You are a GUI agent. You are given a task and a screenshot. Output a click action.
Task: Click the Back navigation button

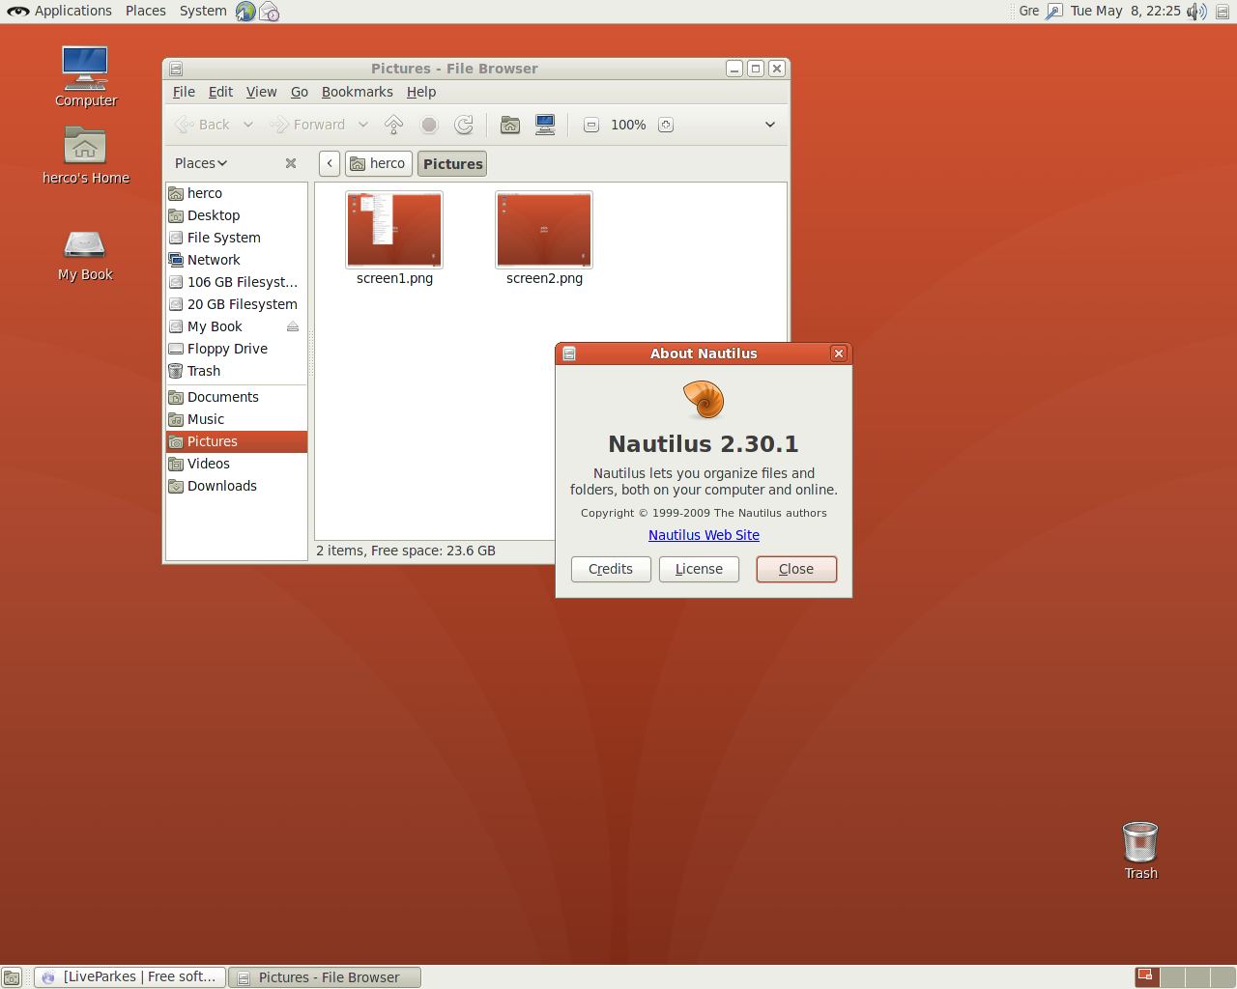coord(202,125)
